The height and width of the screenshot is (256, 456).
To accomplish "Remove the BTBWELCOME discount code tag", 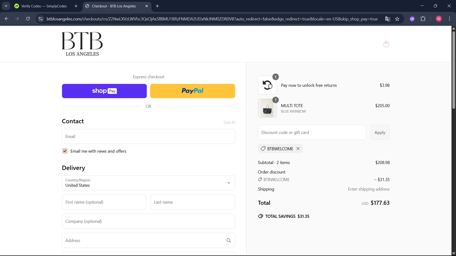I will tap(298, 149).
